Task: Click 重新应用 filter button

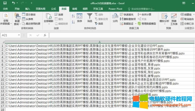Action: (101, 19)
